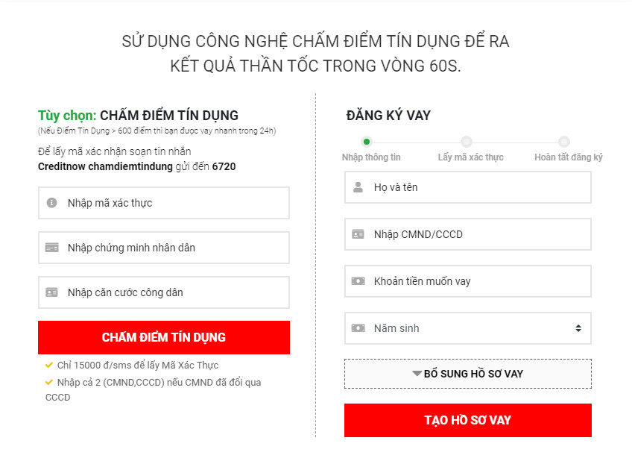Click the CHẤM ĐIỂM TÍN DỤNG button
The image size is (632, 464).
tap(163, 337)
